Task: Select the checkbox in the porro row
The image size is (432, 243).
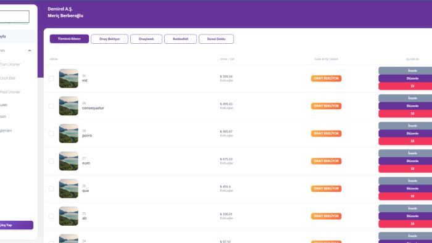Action: click(51, 133)
